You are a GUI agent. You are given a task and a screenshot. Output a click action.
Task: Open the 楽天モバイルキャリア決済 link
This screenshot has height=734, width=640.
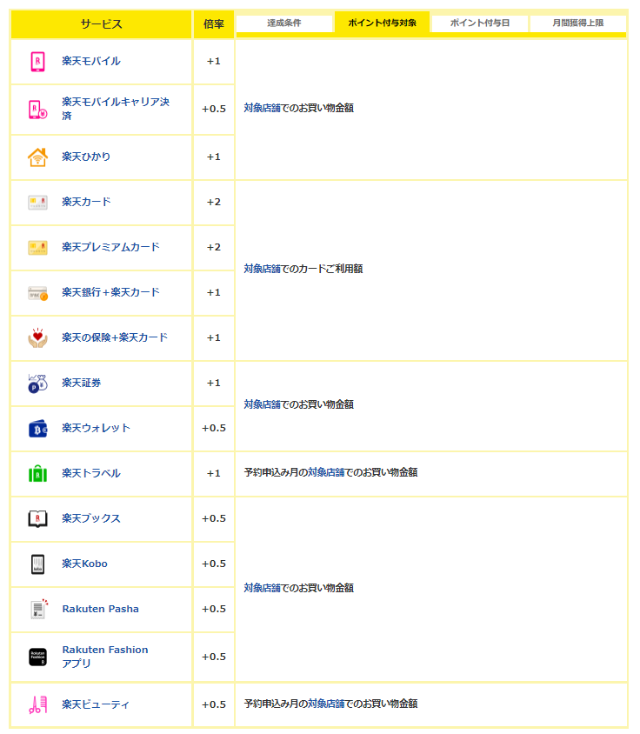coord(116,109)
